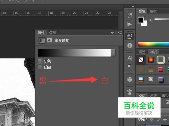Image resolution: width=169 pixels, height=126 pixels.
Task: Click the lock position move icon
Action: coord(165,120)
